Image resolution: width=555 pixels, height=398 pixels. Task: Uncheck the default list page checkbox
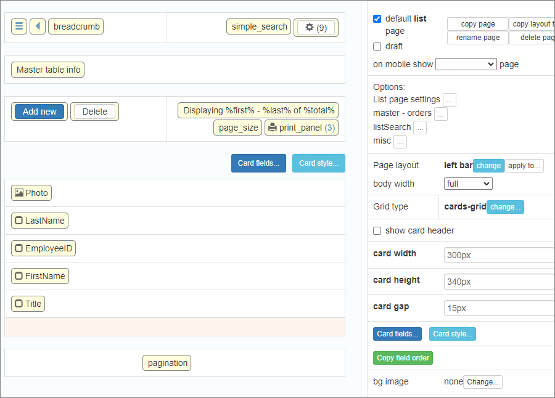pos(377,19)
